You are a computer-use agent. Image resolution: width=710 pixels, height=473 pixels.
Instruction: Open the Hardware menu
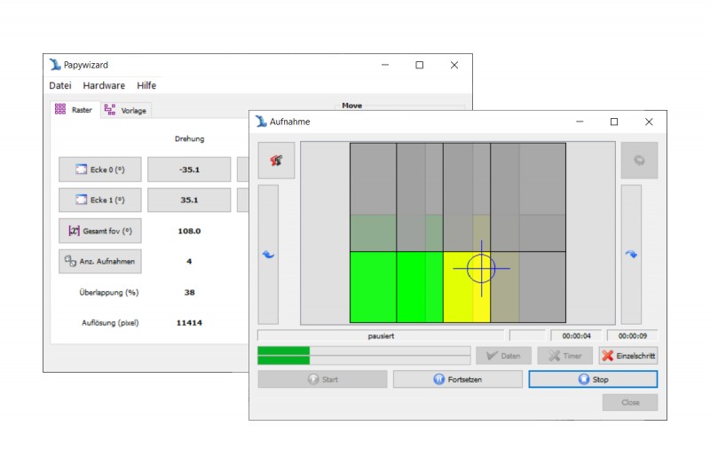(104, 86)
